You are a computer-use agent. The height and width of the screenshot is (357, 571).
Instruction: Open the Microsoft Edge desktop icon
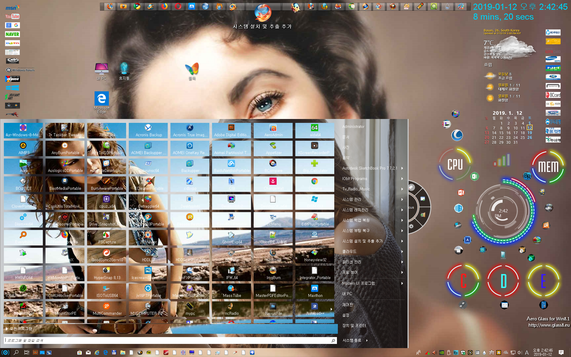coord(101,102)
